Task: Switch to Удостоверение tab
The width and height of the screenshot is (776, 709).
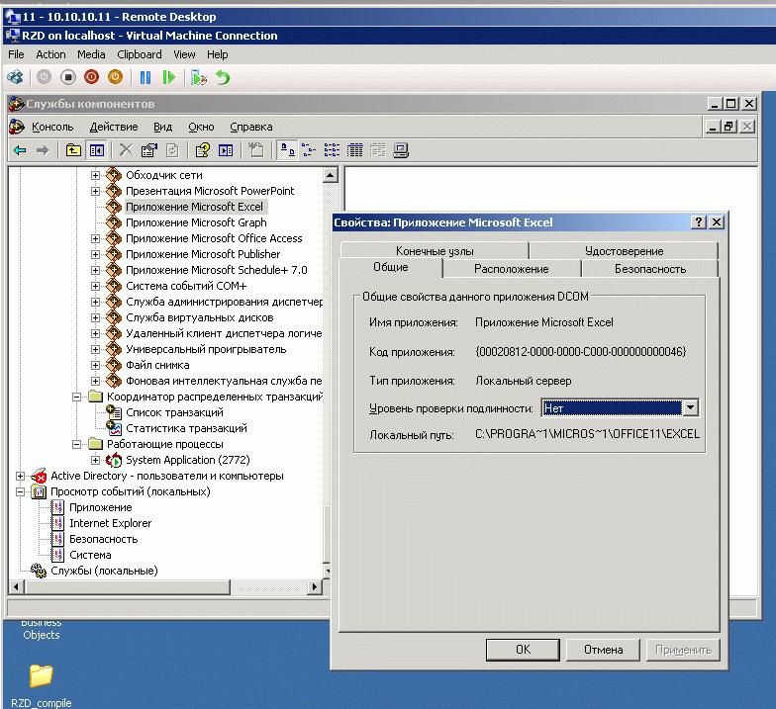Action: point(624,251)
